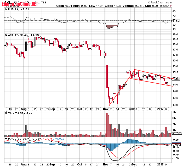Click the red down arrow after Chg

171,6
